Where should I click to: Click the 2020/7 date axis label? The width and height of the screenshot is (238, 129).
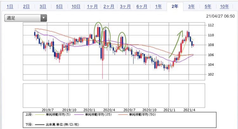click(129, 110)
